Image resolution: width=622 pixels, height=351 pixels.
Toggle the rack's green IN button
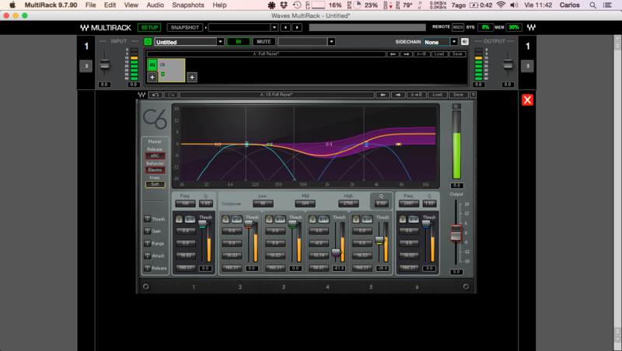(x=239, y=42)
